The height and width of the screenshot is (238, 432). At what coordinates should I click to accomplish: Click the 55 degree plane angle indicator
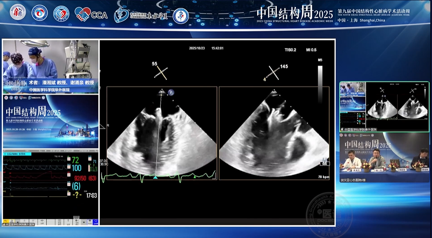click(160, 70)
